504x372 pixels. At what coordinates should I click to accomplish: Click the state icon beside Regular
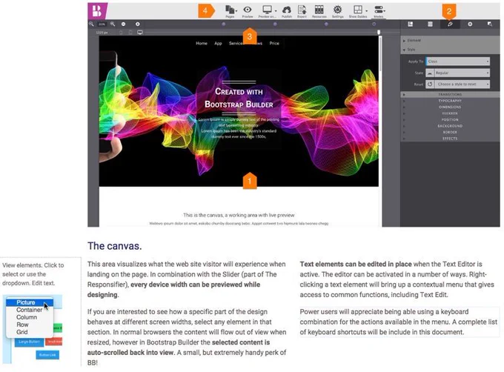coord(430,73)
